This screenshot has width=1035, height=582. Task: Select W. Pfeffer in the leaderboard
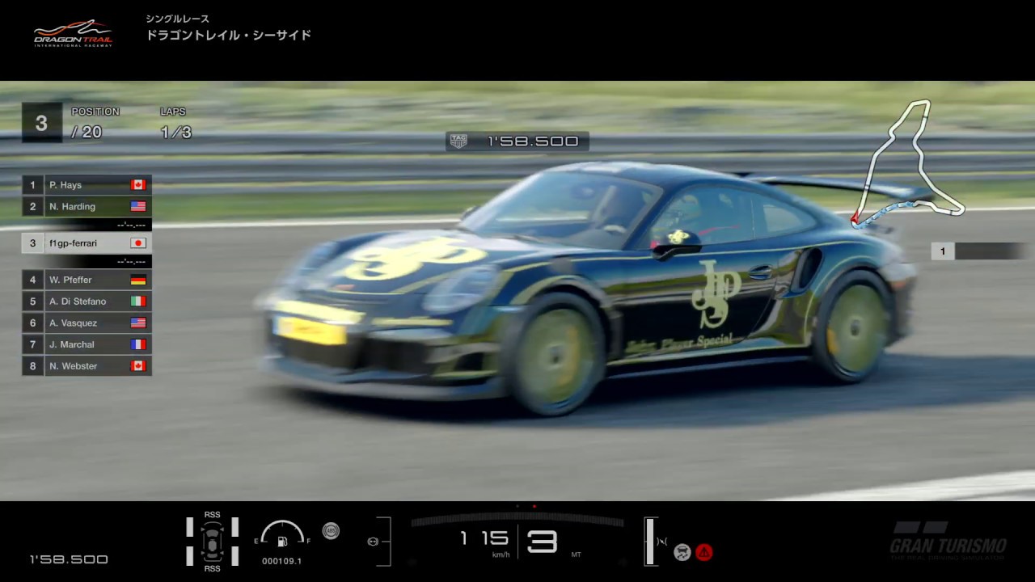(x=87, y=280)
